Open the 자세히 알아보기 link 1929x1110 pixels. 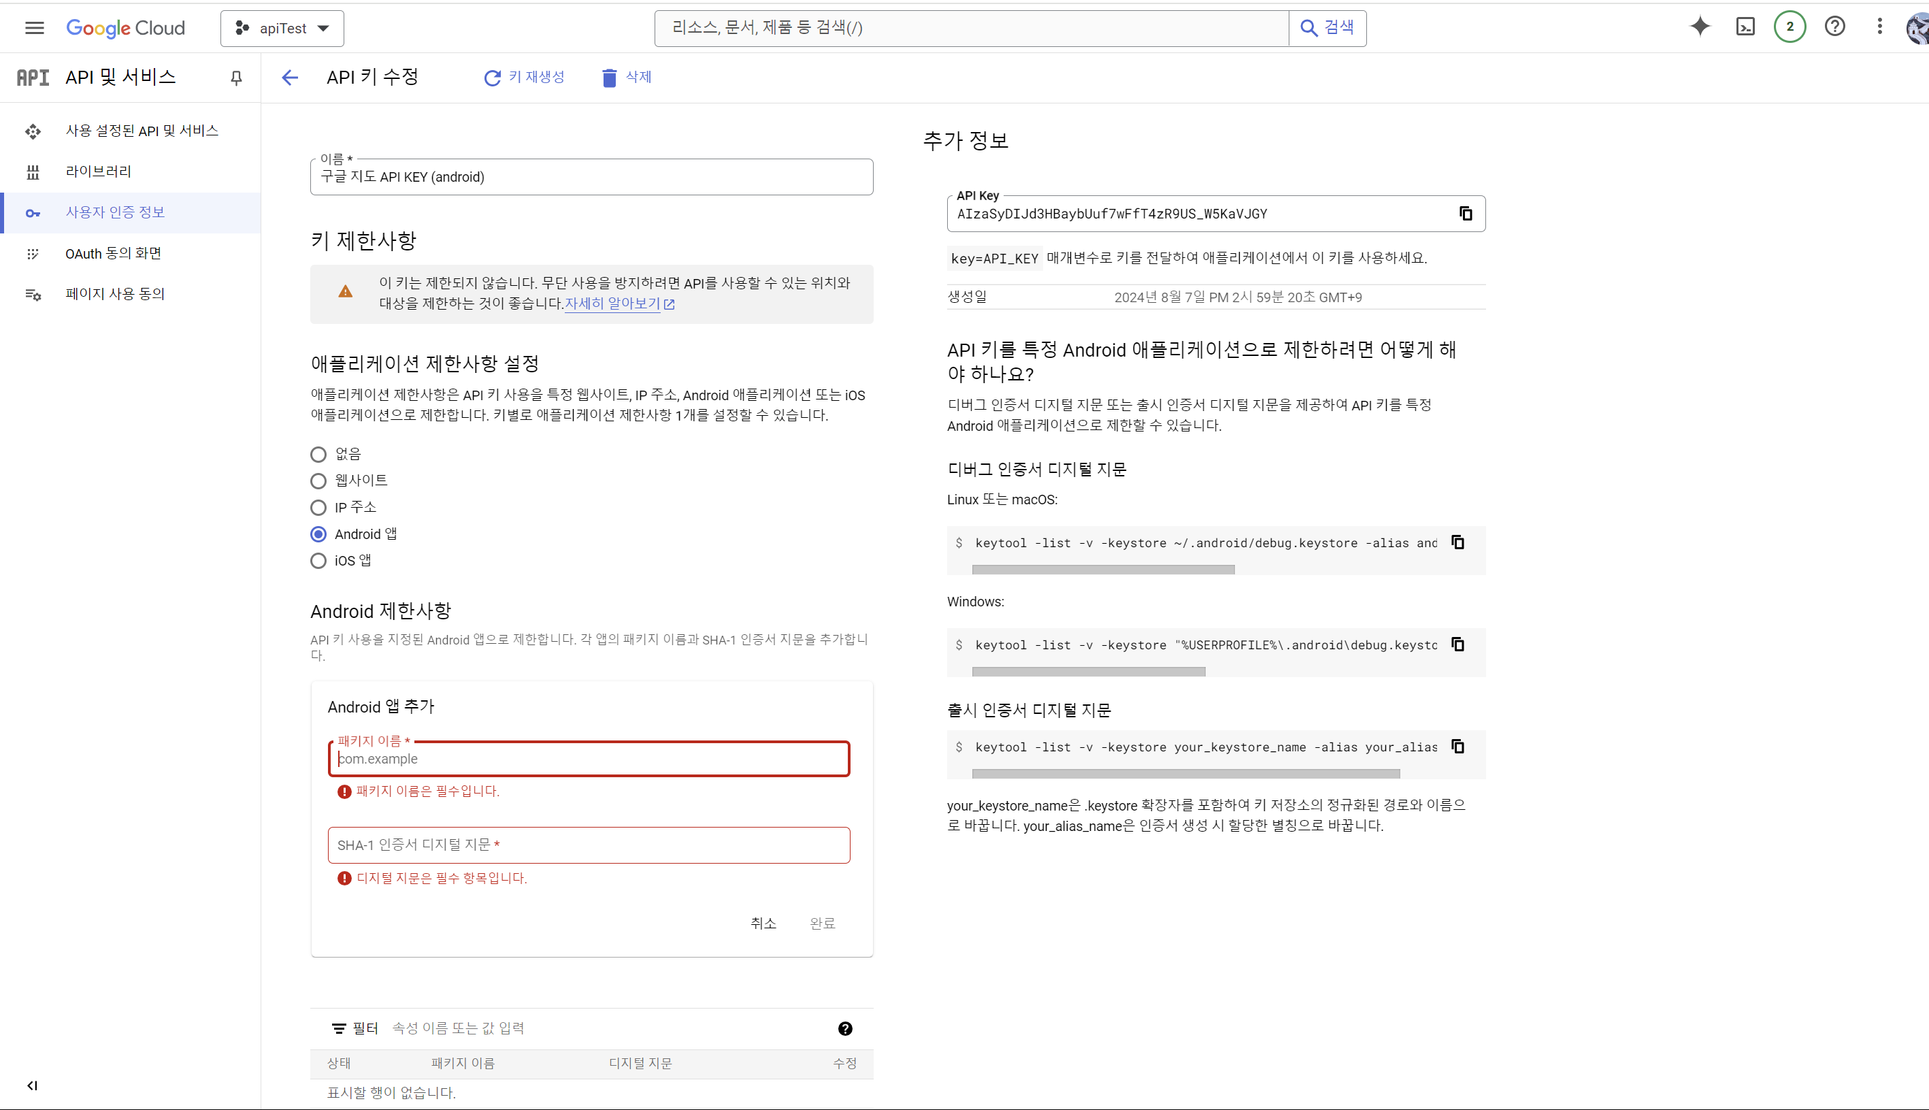click(612, 304)
